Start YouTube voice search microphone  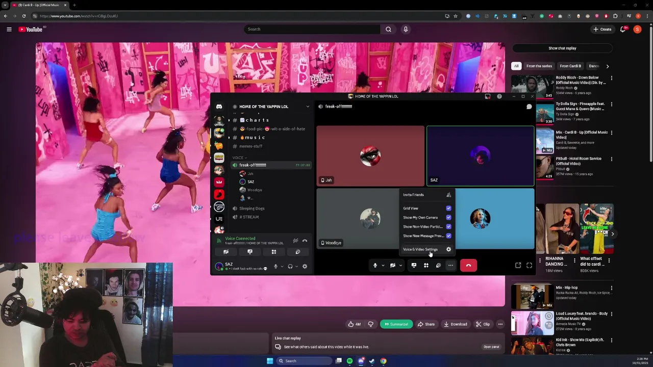point(406,29)
